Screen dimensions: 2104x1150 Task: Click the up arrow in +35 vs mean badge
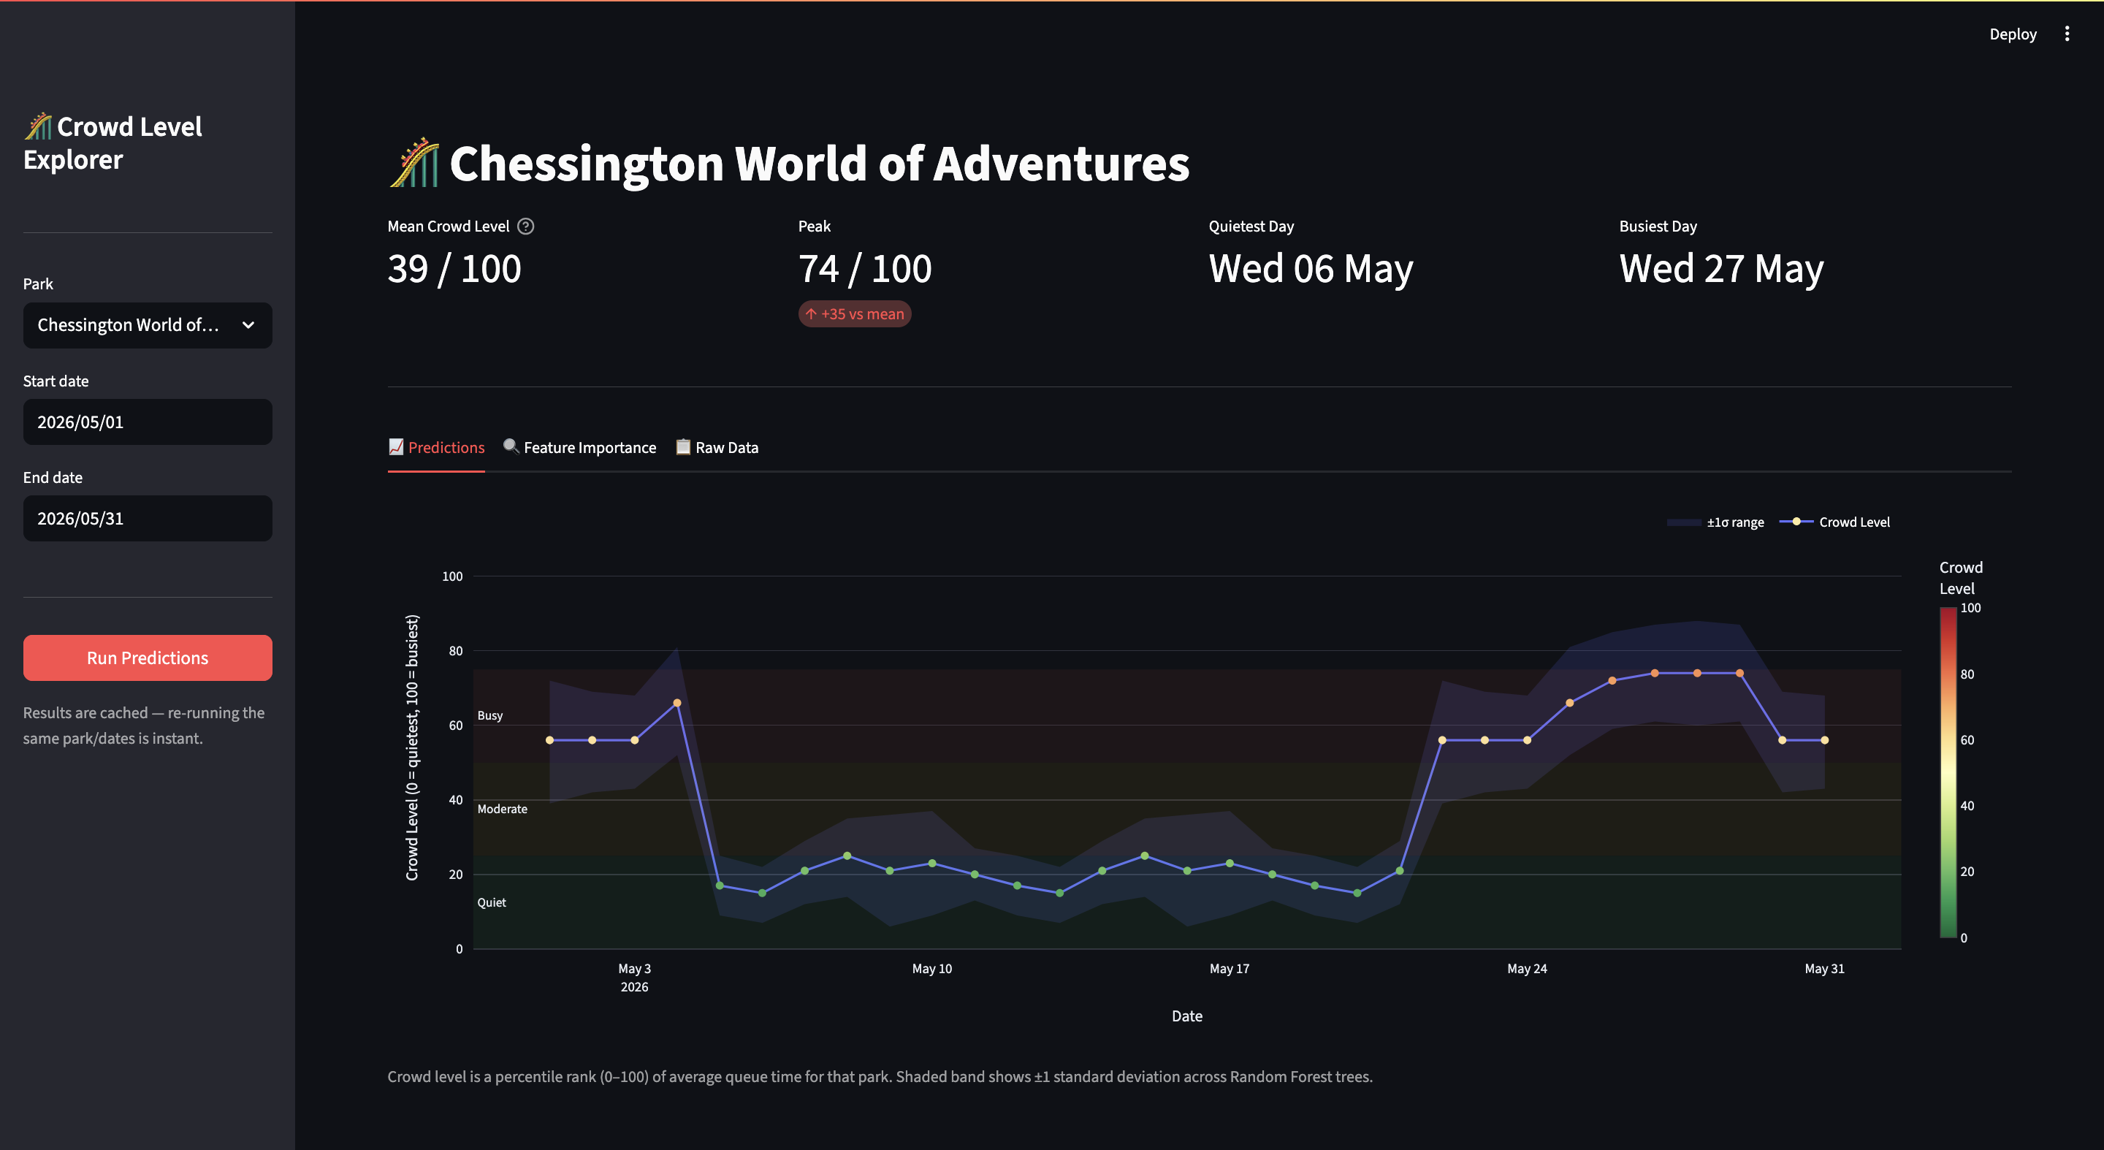(811, 313)
